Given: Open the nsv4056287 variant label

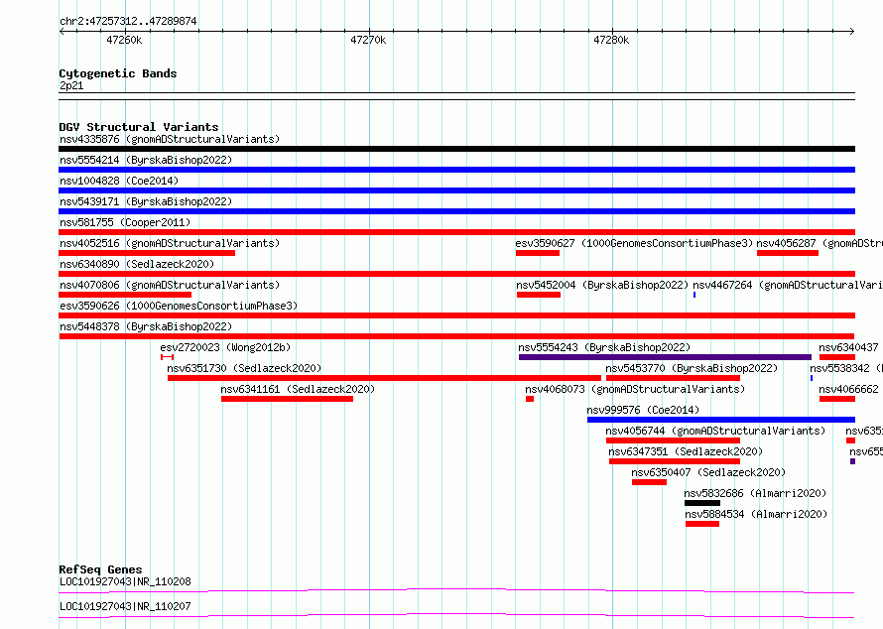Looking at the screenshot, I should point(820,243).
